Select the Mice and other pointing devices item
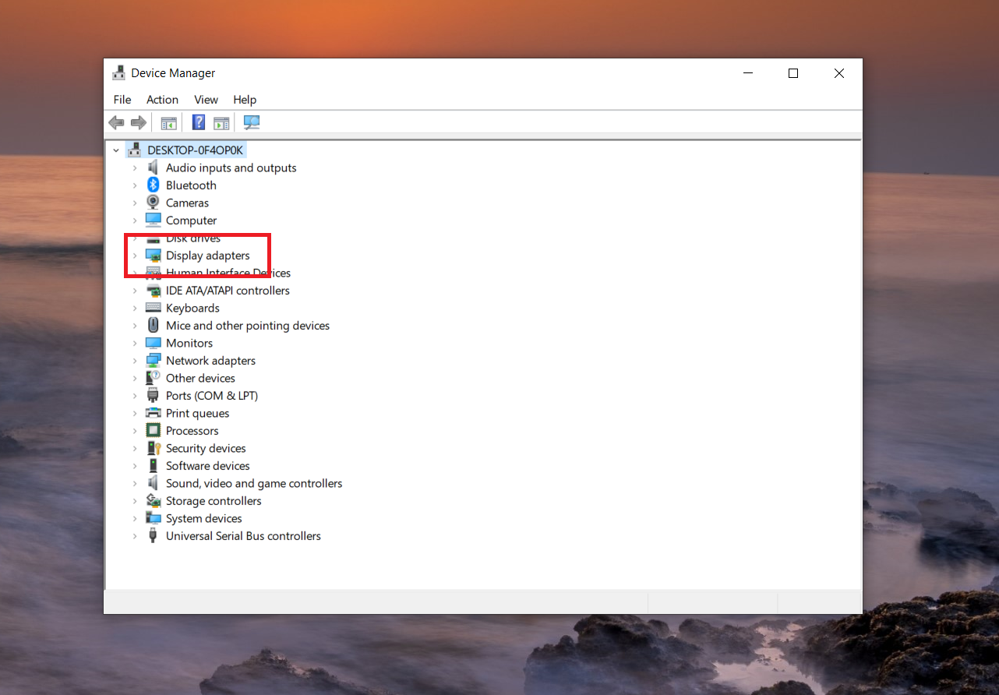The height and width of the screenshot is (695, 999). (247, 326)
